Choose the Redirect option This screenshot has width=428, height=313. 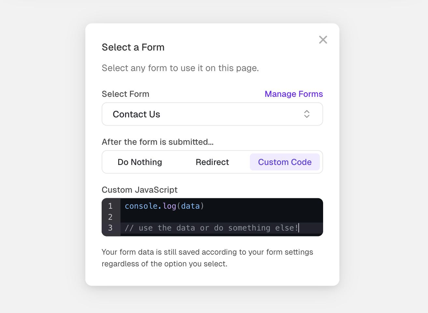click(x=212, y=162)
